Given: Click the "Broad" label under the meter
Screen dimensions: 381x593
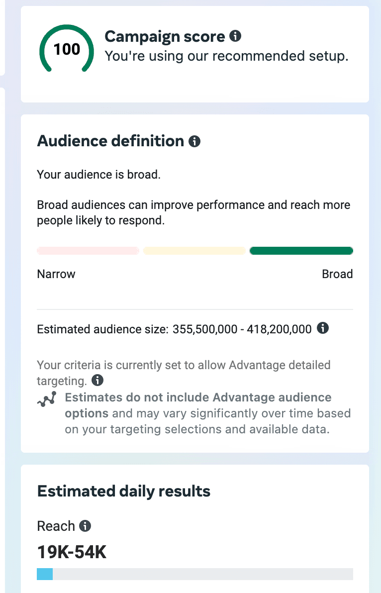Looking at the screenshot, I should (x=337, y=274).
